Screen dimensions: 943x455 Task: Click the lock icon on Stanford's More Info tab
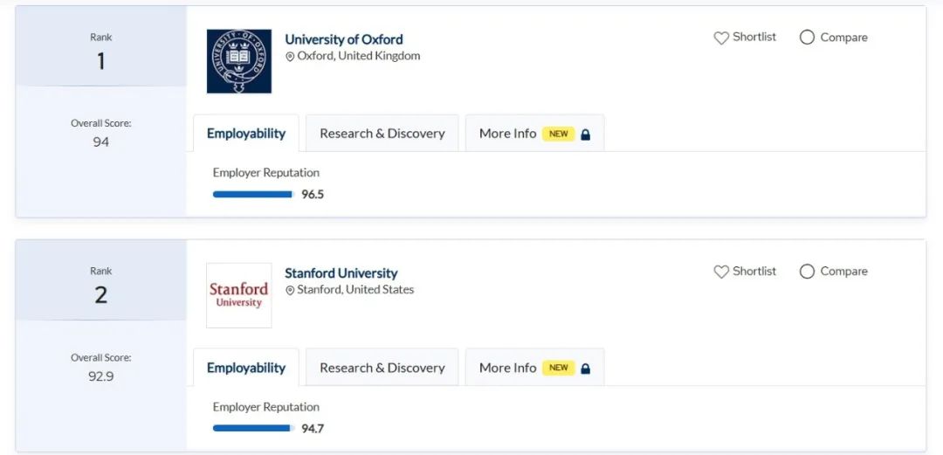tap(585, 369)
